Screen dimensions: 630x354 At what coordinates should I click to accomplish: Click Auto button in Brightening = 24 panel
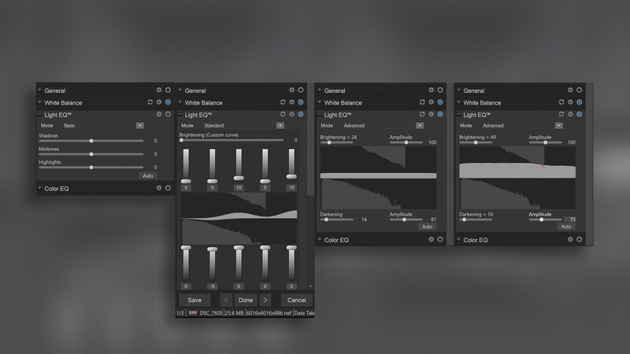[x=427, y=227]
